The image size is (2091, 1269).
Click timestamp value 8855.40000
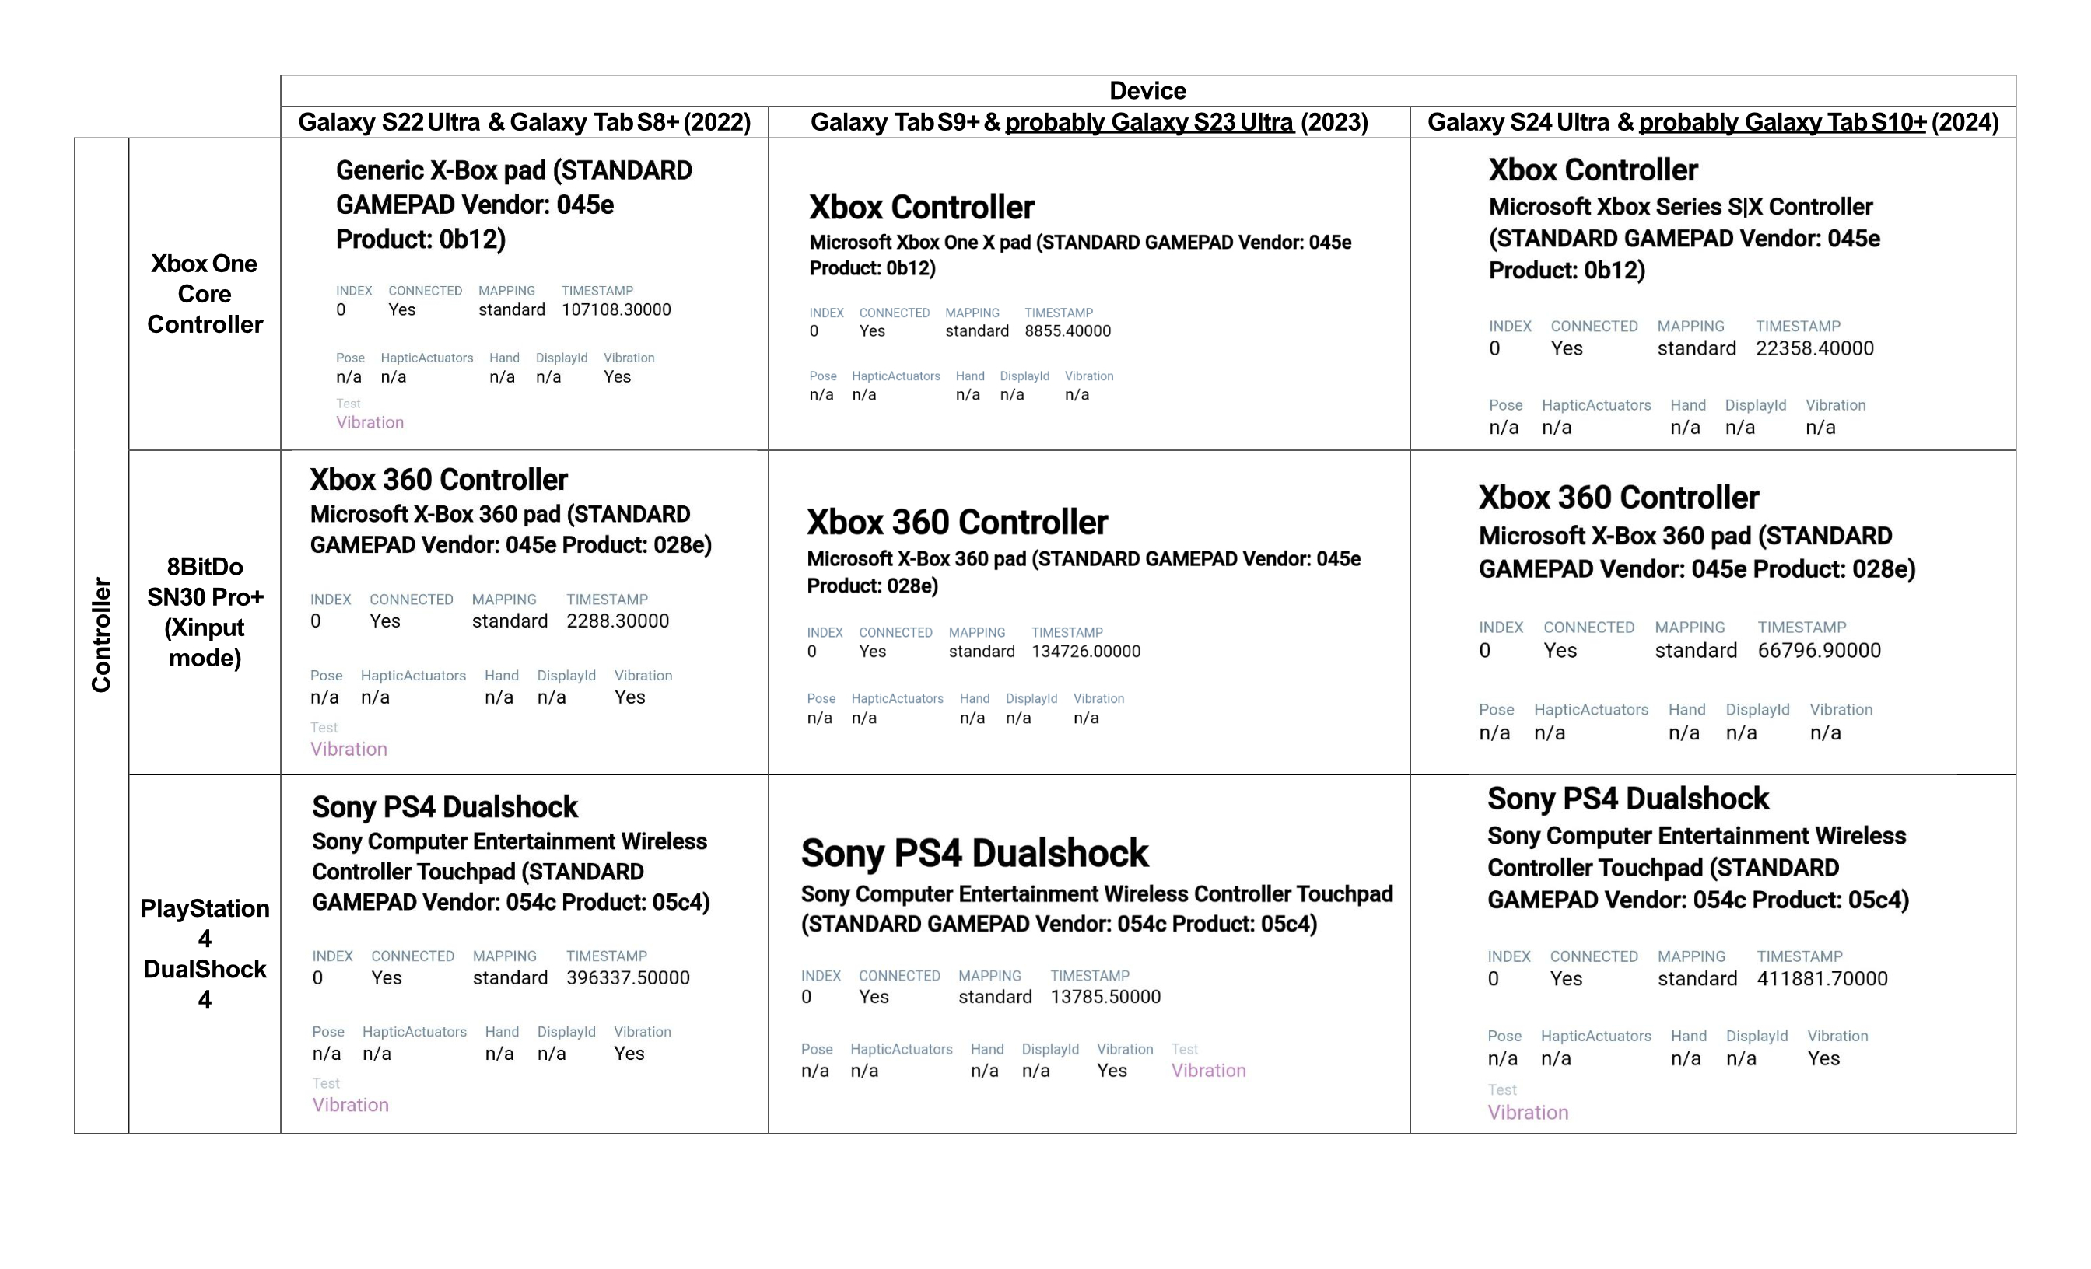tap(1067, 330)
